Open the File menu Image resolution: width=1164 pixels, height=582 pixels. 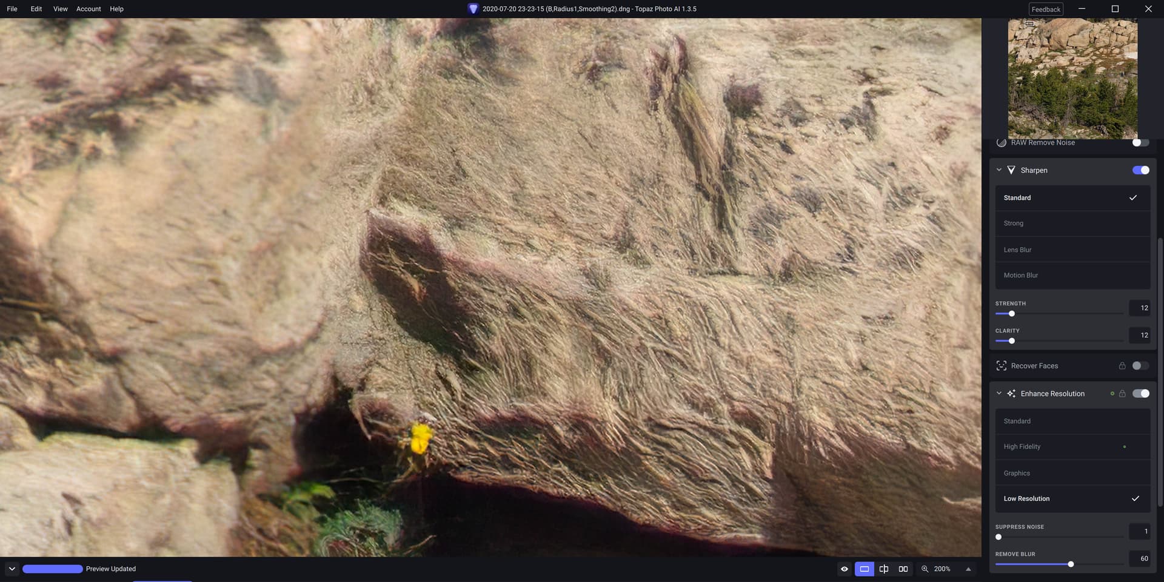click(12, 9)
